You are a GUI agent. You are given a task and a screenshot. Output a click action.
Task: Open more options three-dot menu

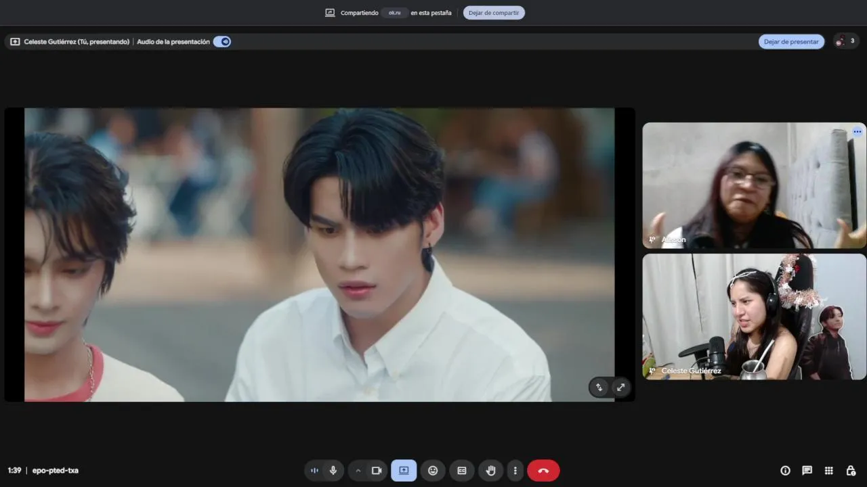point(515,471)
